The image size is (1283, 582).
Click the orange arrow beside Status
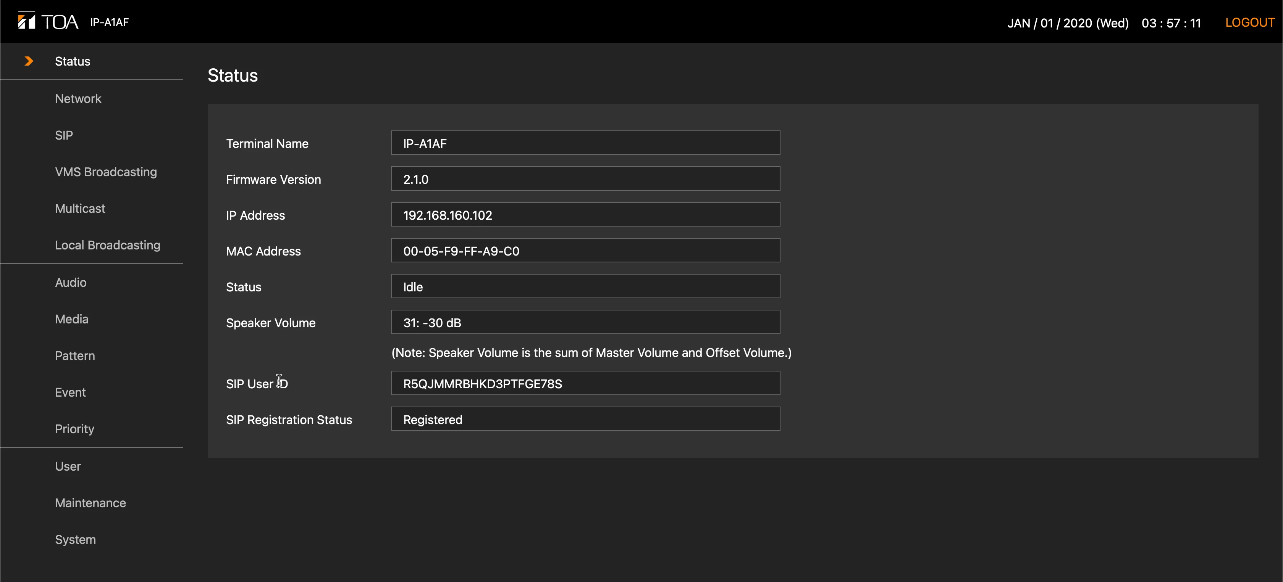(29, 61)
